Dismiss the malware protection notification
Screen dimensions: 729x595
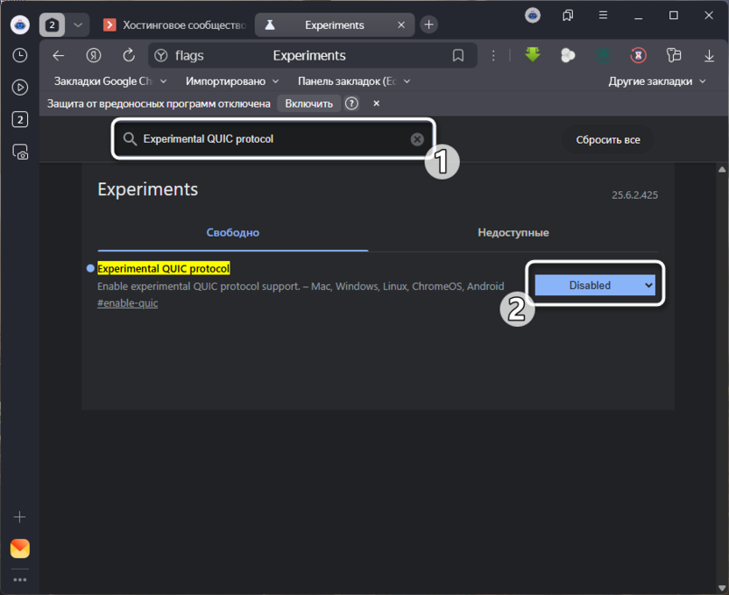[377, 103]
